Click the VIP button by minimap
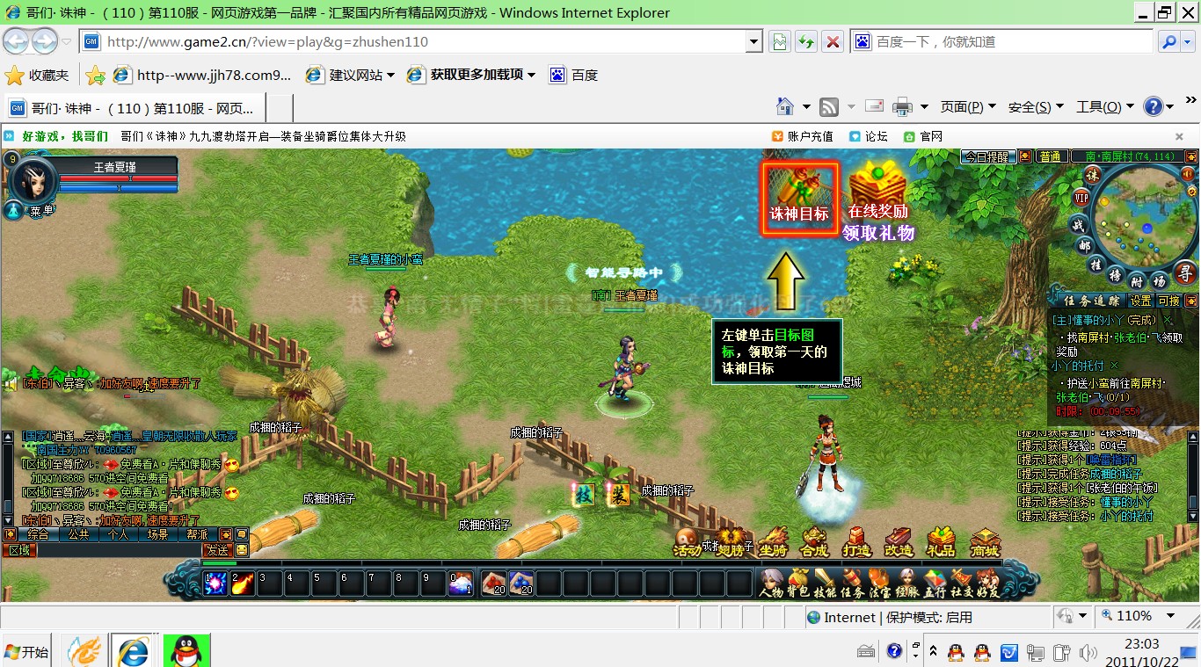This screenshot has width=1201, height=667. coord(1081,198)
